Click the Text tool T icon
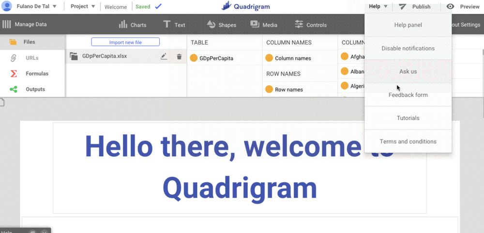484x233 pixels. click(x=166, y=24)
